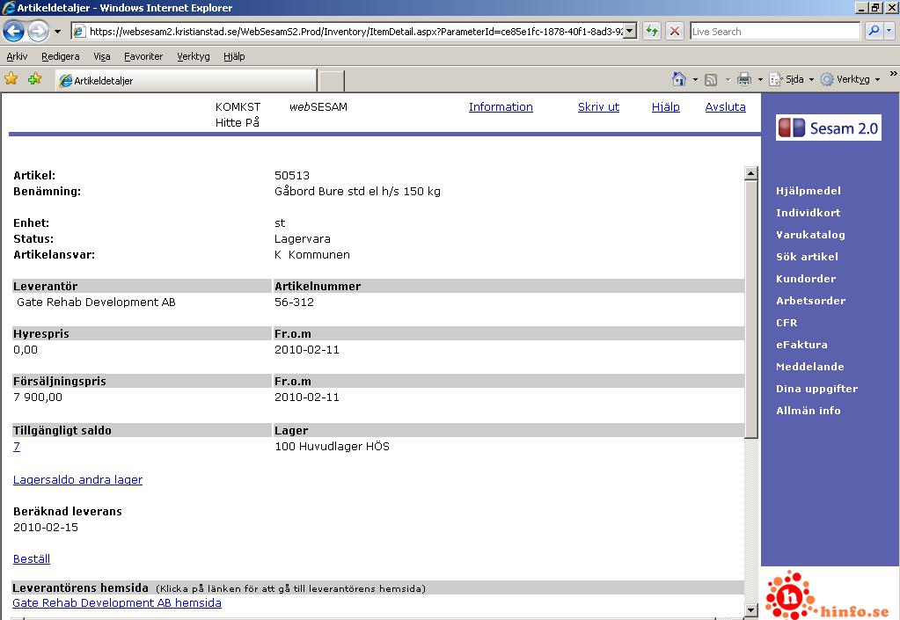This screenshot has height=620, width=900.
Task: Click the RSS feeds icon
Action: [711, 80]
